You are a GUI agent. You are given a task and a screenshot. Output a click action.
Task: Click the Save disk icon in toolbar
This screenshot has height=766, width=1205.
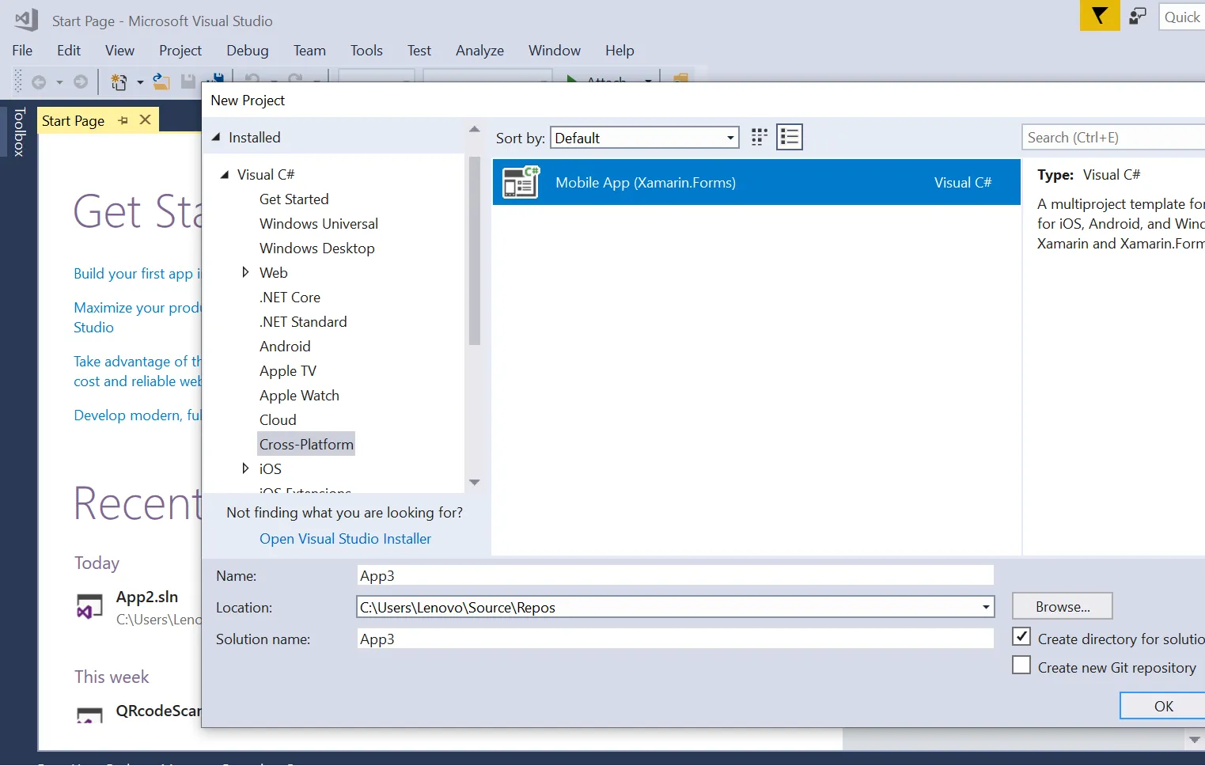[188, 82]
